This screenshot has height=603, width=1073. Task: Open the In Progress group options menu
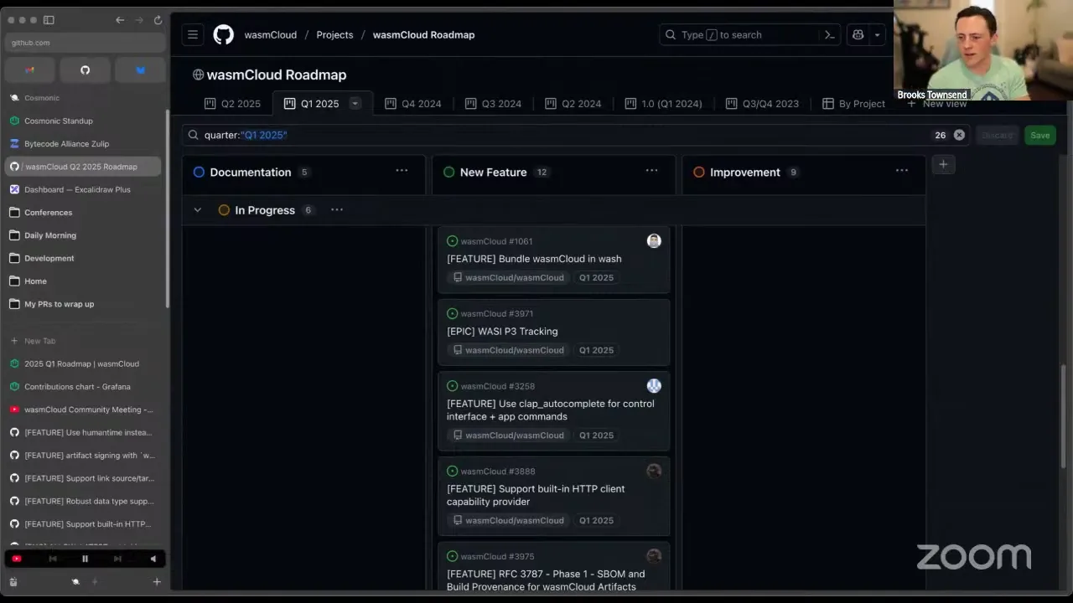coord(337,210)
